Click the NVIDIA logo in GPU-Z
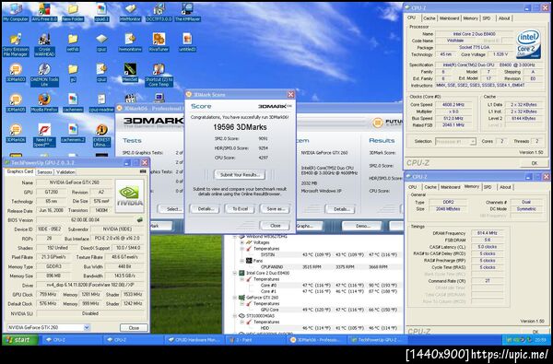553x364 pixels. pos(129,195)
